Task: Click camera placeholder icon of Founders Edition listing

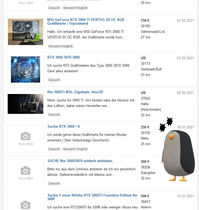Action: click(26, 205)
